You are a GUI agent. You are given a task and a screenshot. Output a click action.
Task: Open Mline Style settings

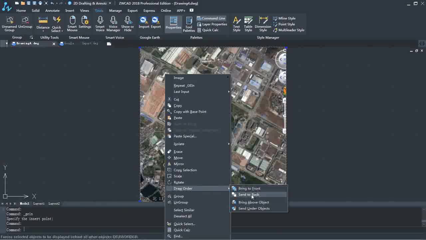[x=284, y=18]
